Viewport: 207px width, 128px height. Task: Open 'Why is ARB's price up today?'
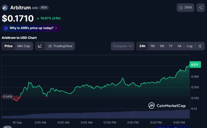point(31,28)
